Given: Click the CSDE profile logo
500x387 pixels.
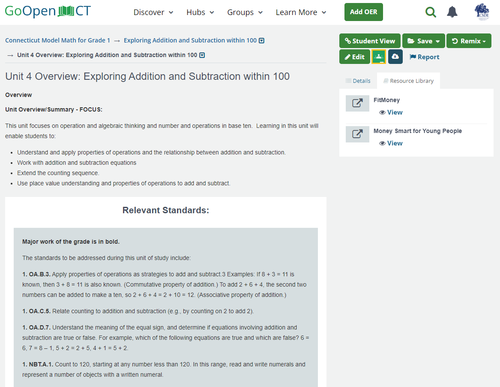Looking at the screenshot, I should tap(482, 12).
